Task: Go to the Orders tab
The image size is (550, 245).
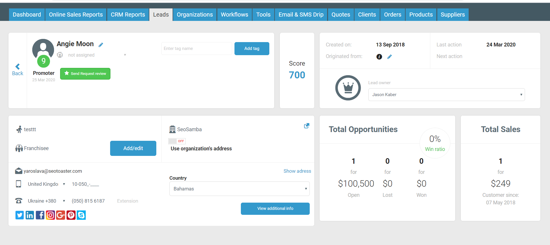Action: [393, 15]
